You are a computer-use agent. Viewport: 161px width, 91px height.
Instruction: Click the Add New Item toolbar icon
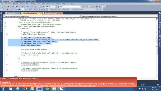click(7, 7)
